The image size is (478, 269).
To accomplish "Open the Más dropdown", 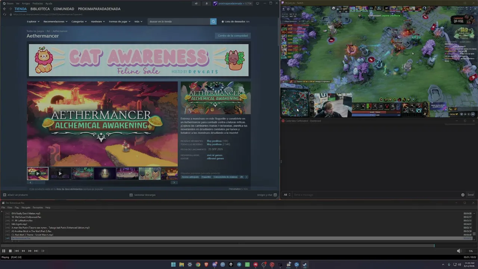I will 138,22.
